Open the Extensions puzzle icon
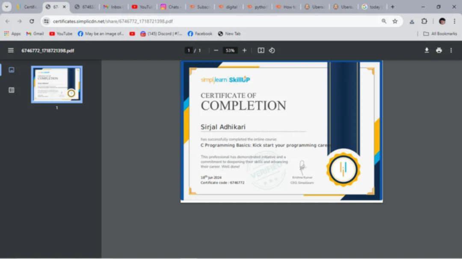The height and width of the screenshot is (259, 462). pyautogui.click(x=424, y=21)
